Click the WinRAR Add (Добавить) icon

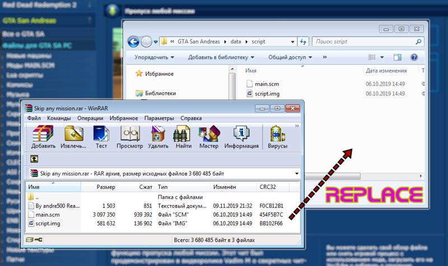[43, 137]
